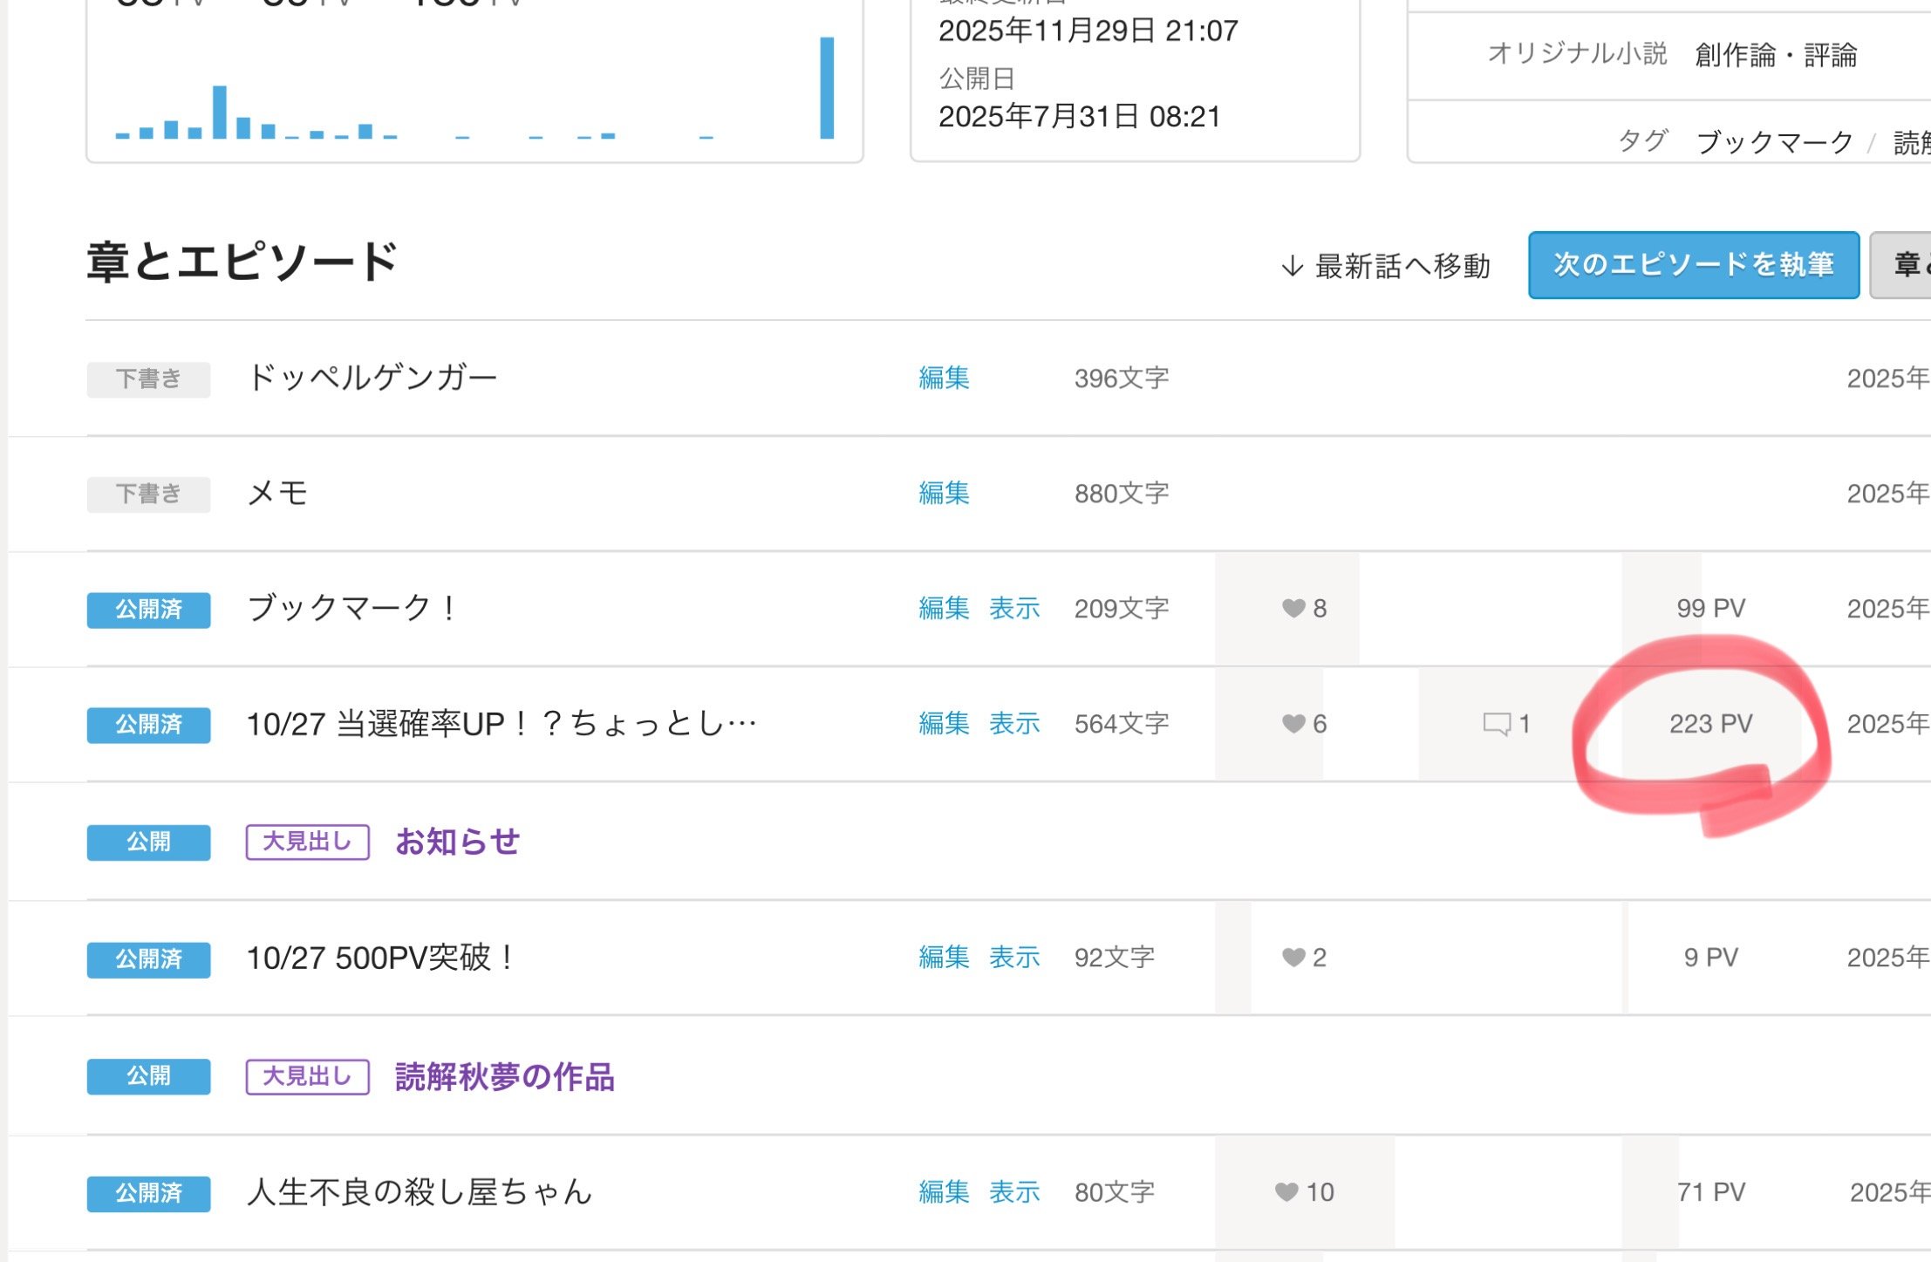Click 次のエピソードを執筆 button
This screenshot has width=1931, height=1262.
tap(1693, 265)
